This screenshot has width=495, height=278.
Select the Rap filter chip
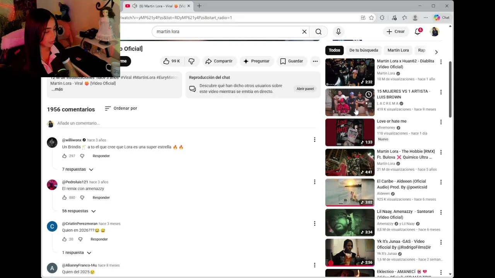tap(422, 50)
